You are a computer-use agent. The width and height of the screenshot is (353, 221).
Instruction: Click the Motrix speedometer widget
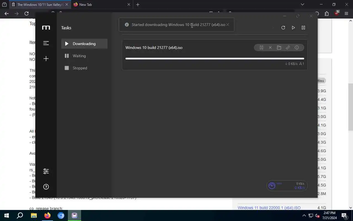(x=287, y=186)
